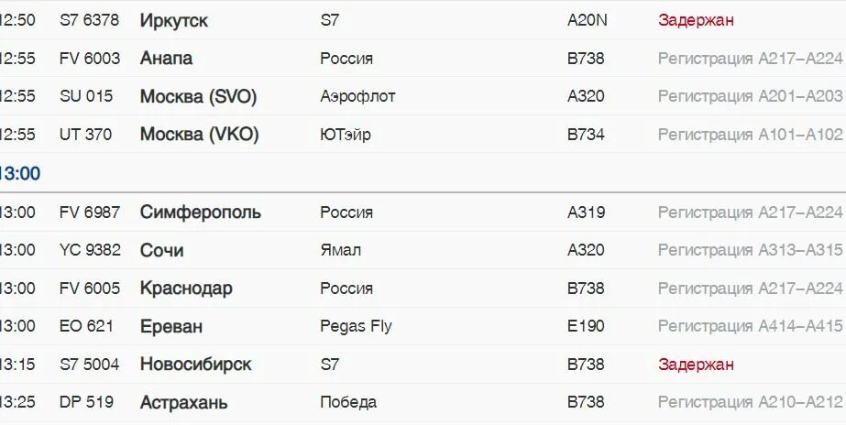Click Регистрация A313–A315 check-in info
Image resolution: width=846 pixels, height=425 pixels.
(750, 250)
